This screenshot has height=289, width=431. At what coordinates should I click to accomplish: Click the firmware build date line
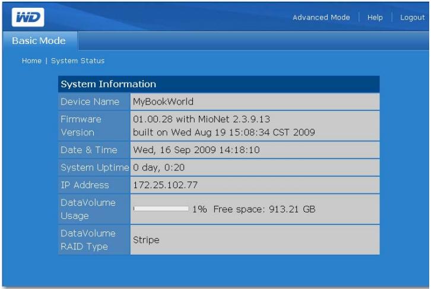click(224, 132)
